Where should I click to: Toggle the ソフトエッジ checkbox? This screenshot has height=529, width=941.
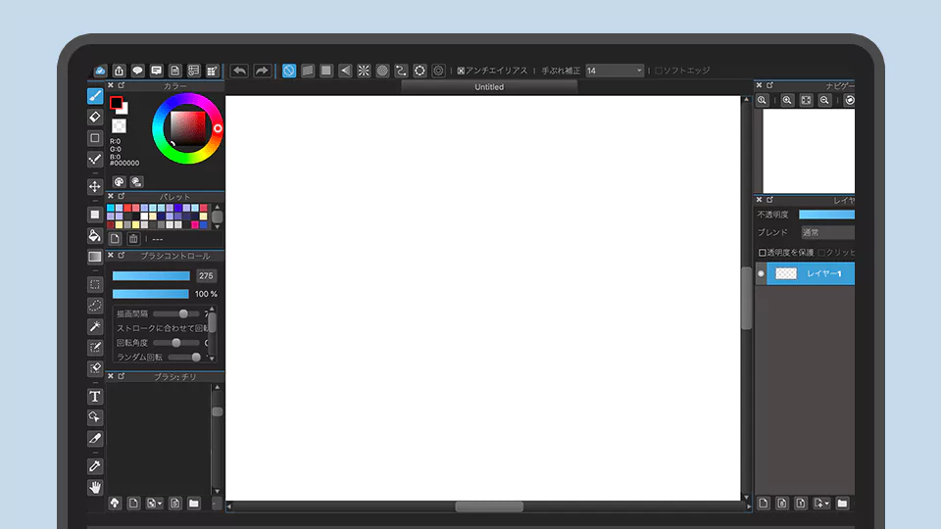tap(659, 71)
